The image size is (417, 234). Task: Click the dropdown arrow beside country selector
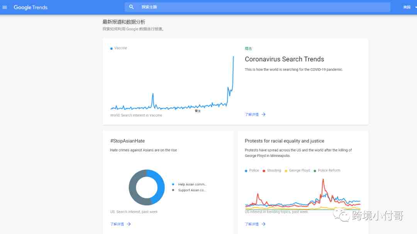[415, 7]
